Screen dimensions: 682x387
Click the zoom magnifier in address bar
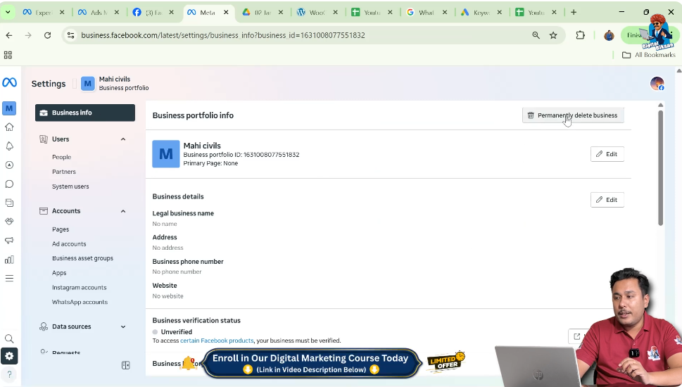click(536, 35)
